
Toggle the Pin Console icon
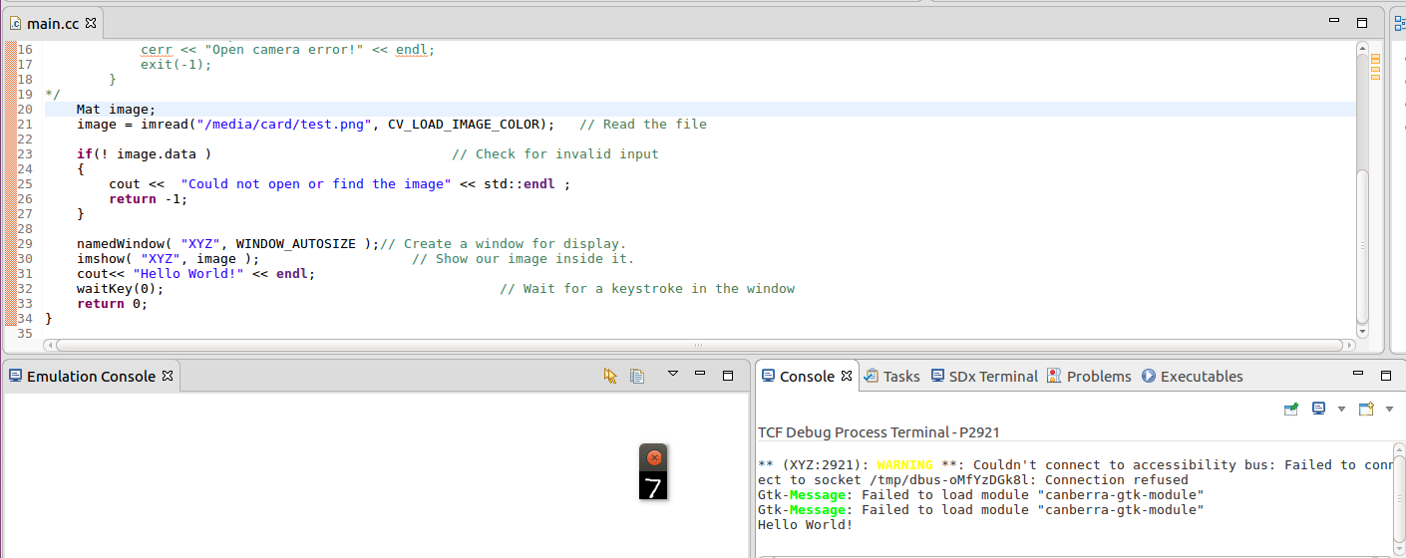pos(1290,409)
